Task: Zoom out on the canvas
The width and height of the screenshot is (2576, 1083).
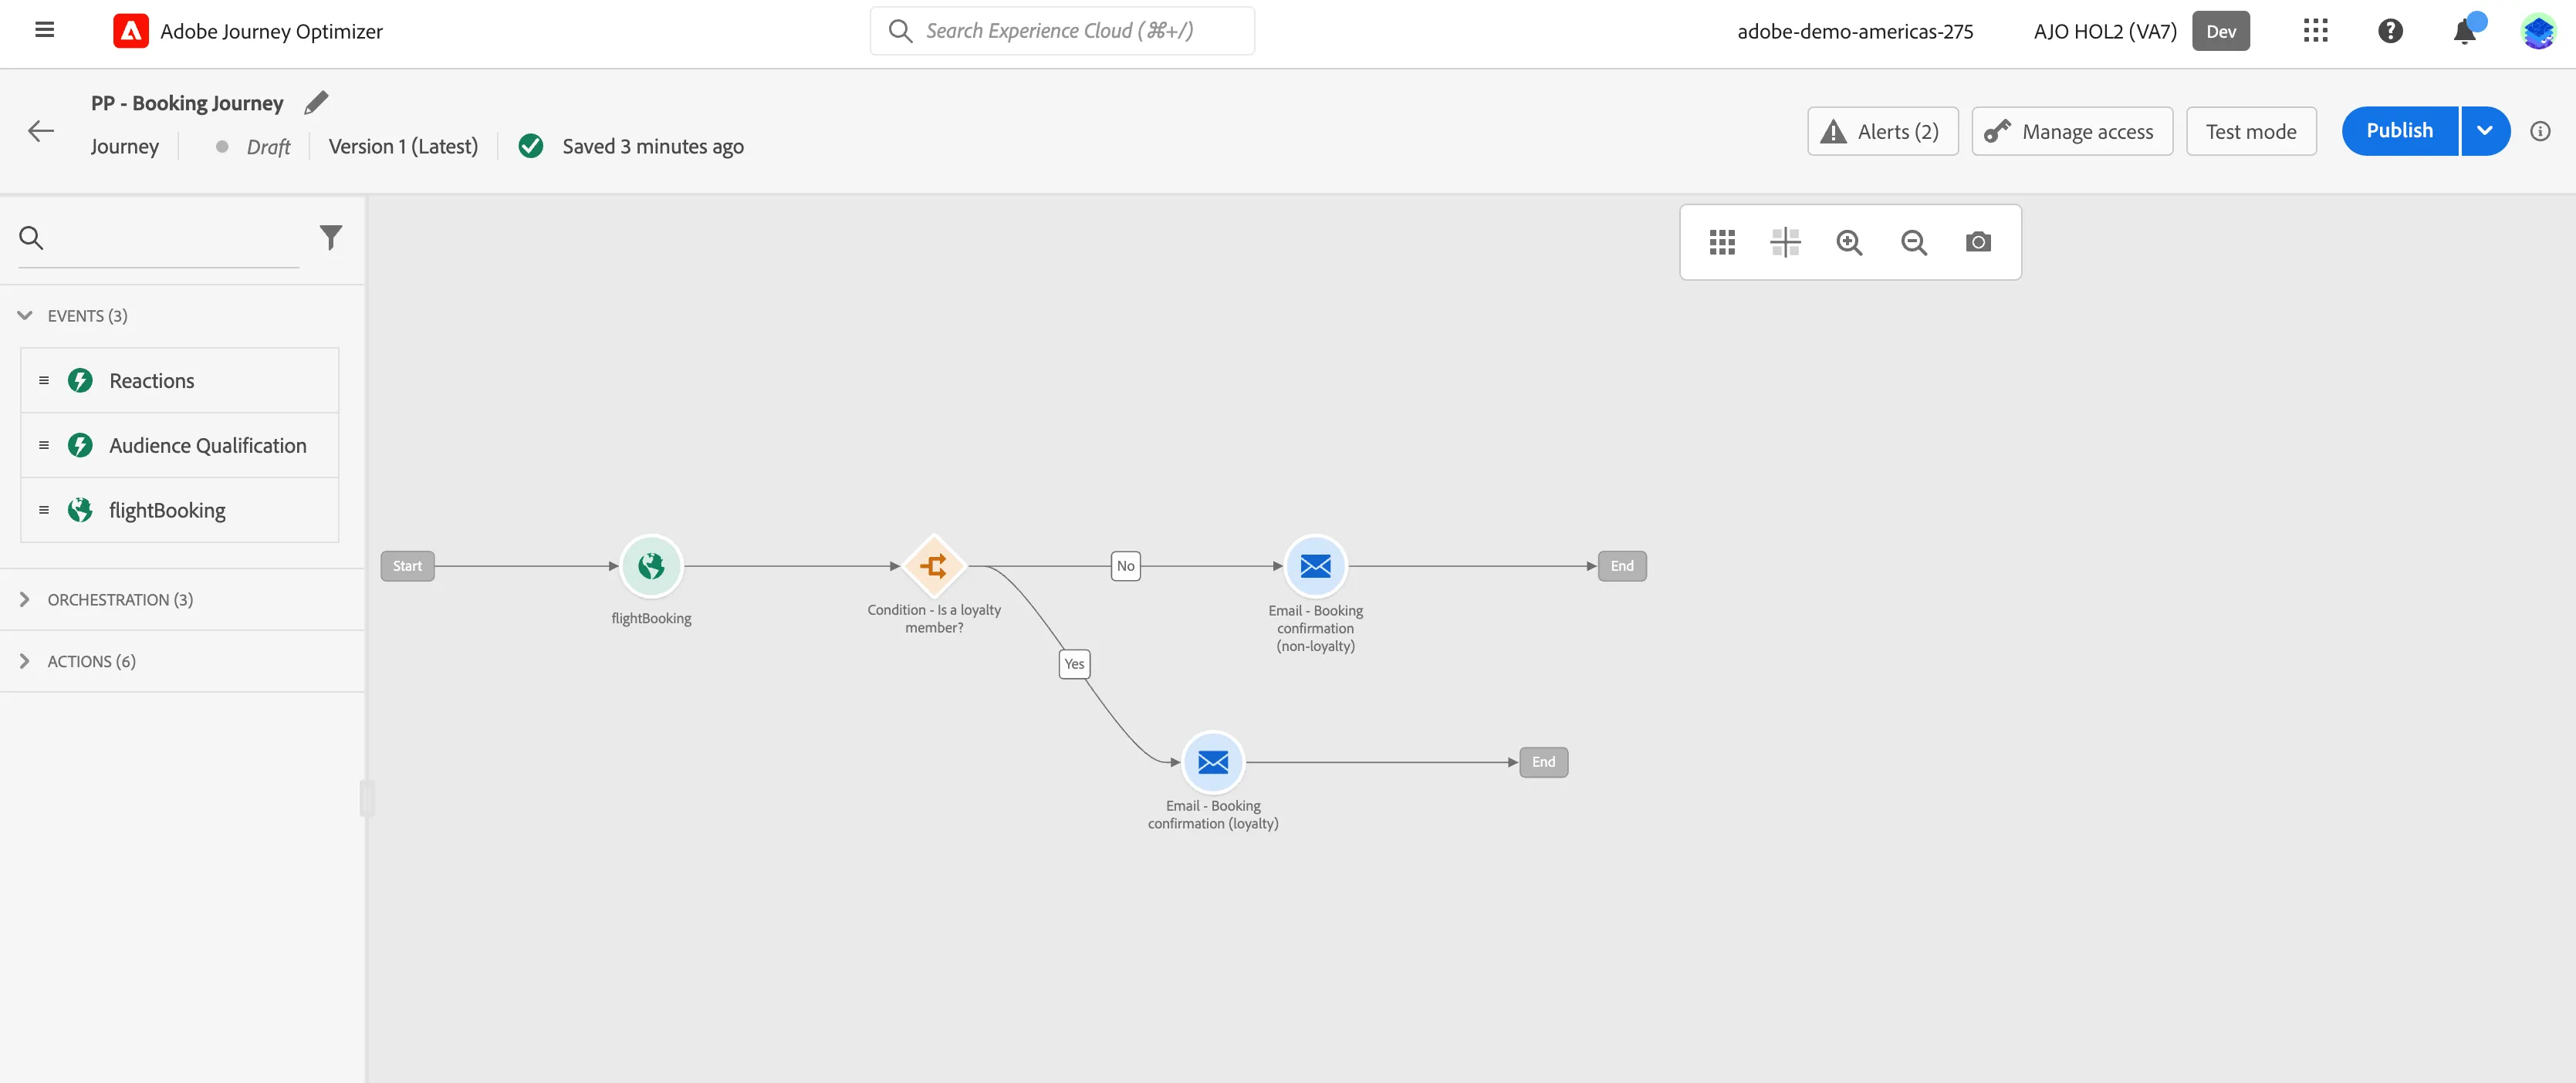Action: tap(1914, 242)
